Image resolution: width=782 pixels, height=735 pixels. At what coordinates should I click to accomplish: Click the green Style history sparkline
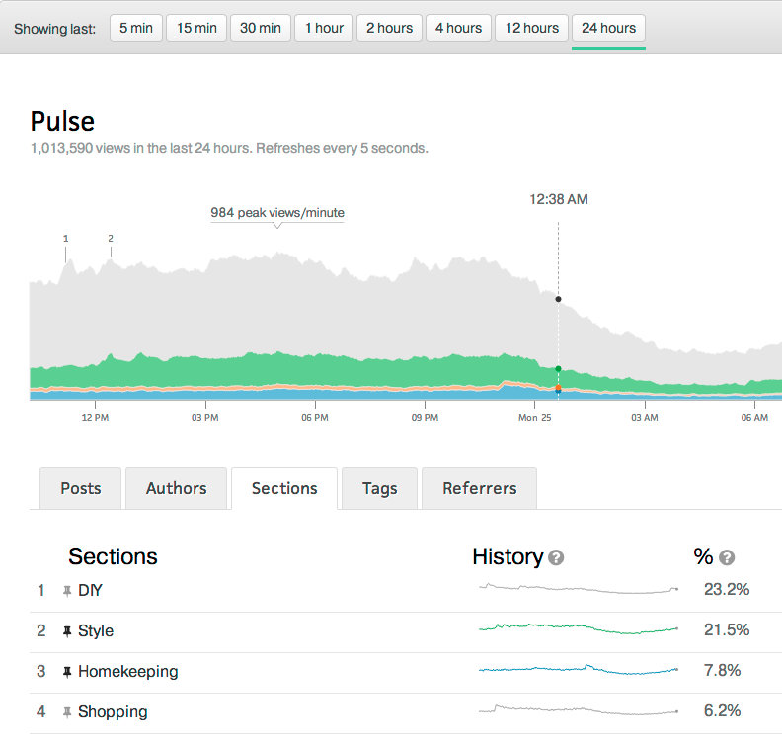[579, 628]
